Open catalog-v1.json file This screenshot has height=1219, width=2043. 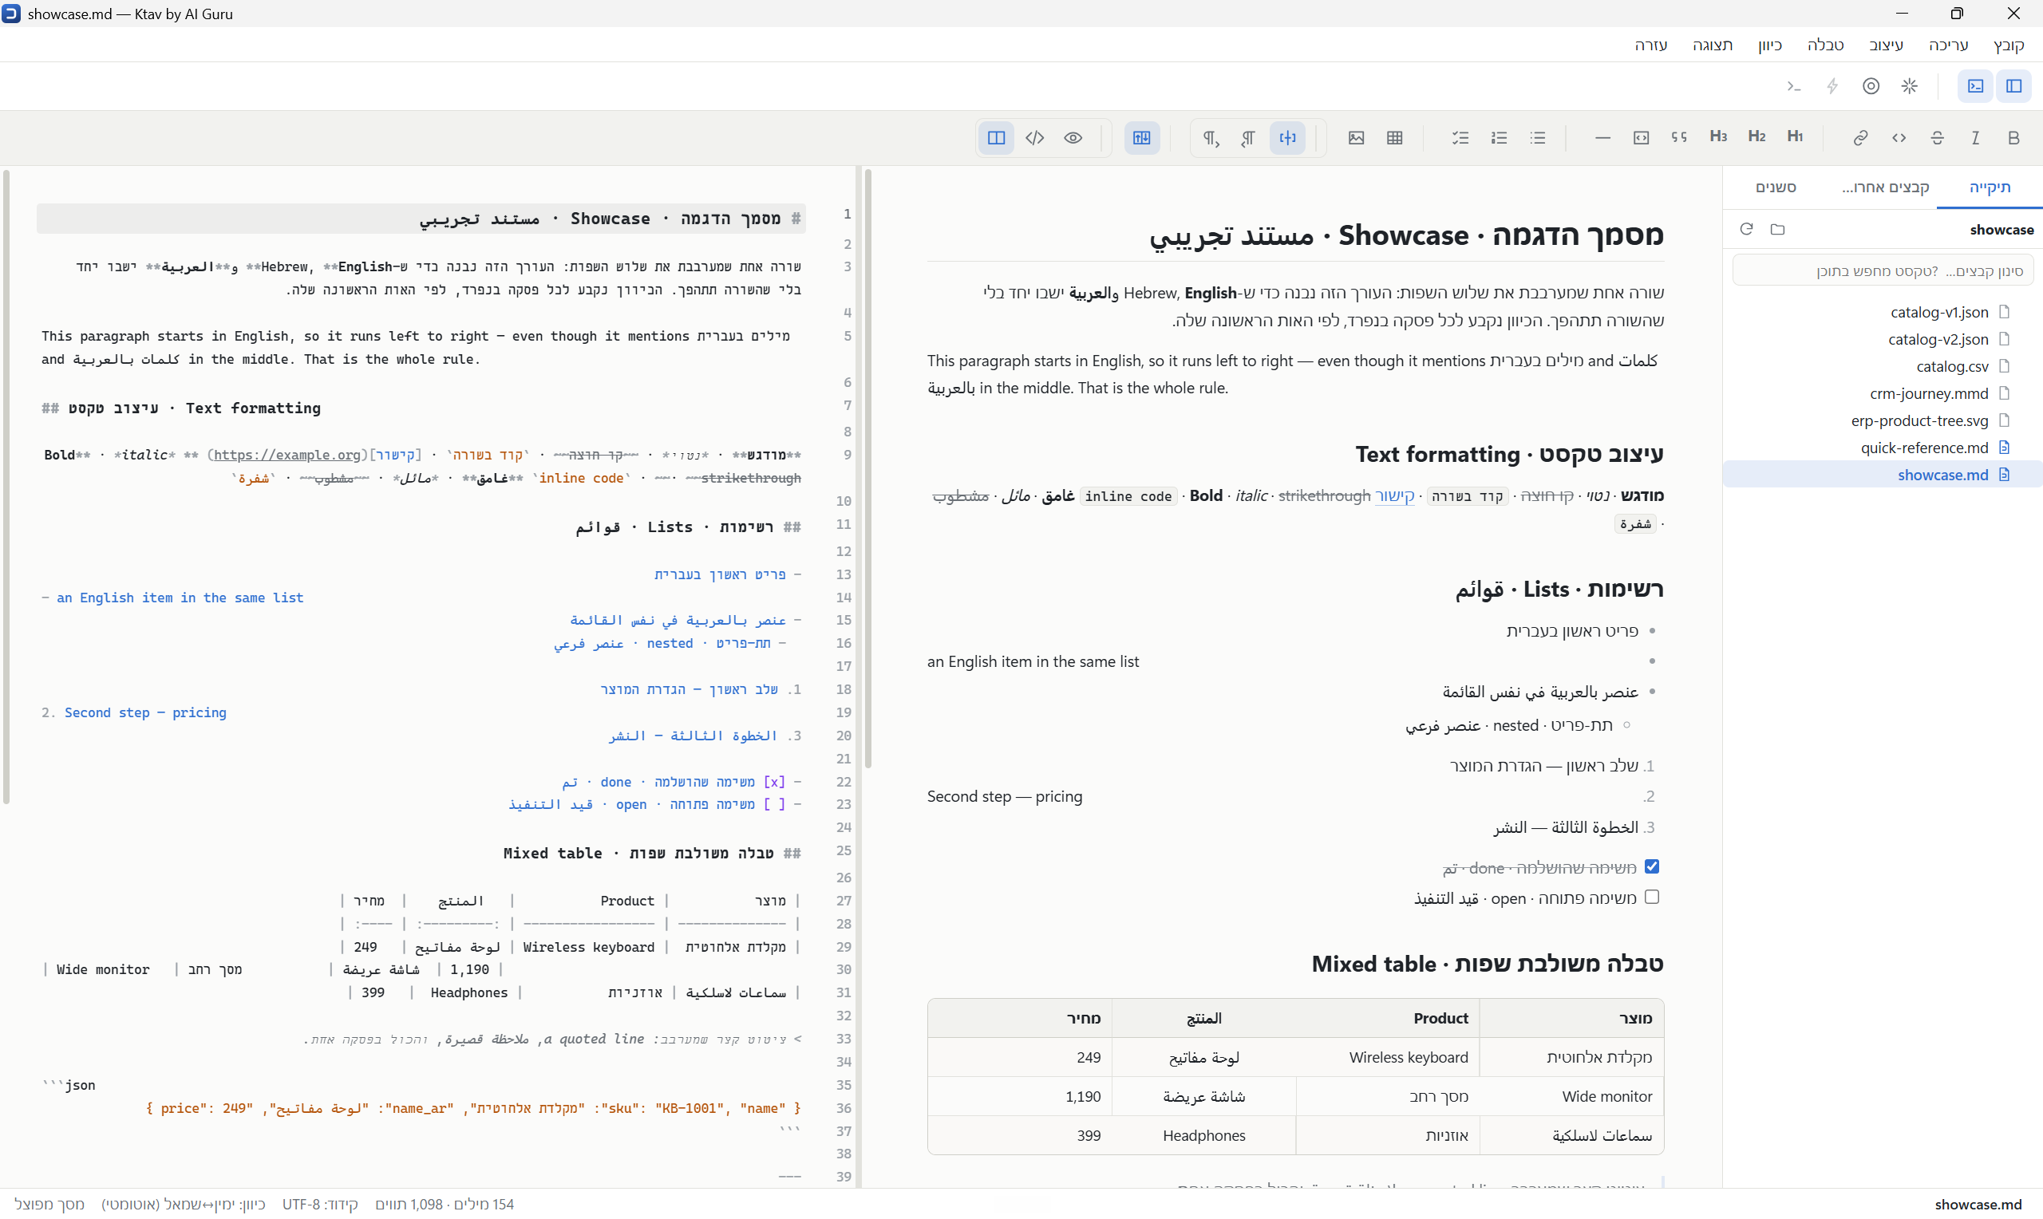1882,312
